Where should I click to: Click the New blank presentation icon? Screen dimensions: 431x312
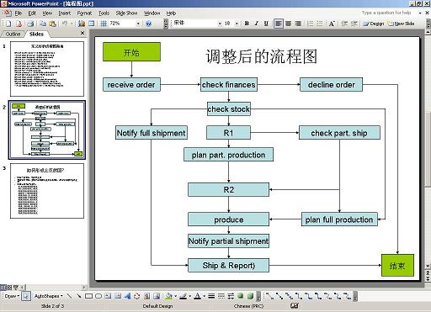pos(8,24)
